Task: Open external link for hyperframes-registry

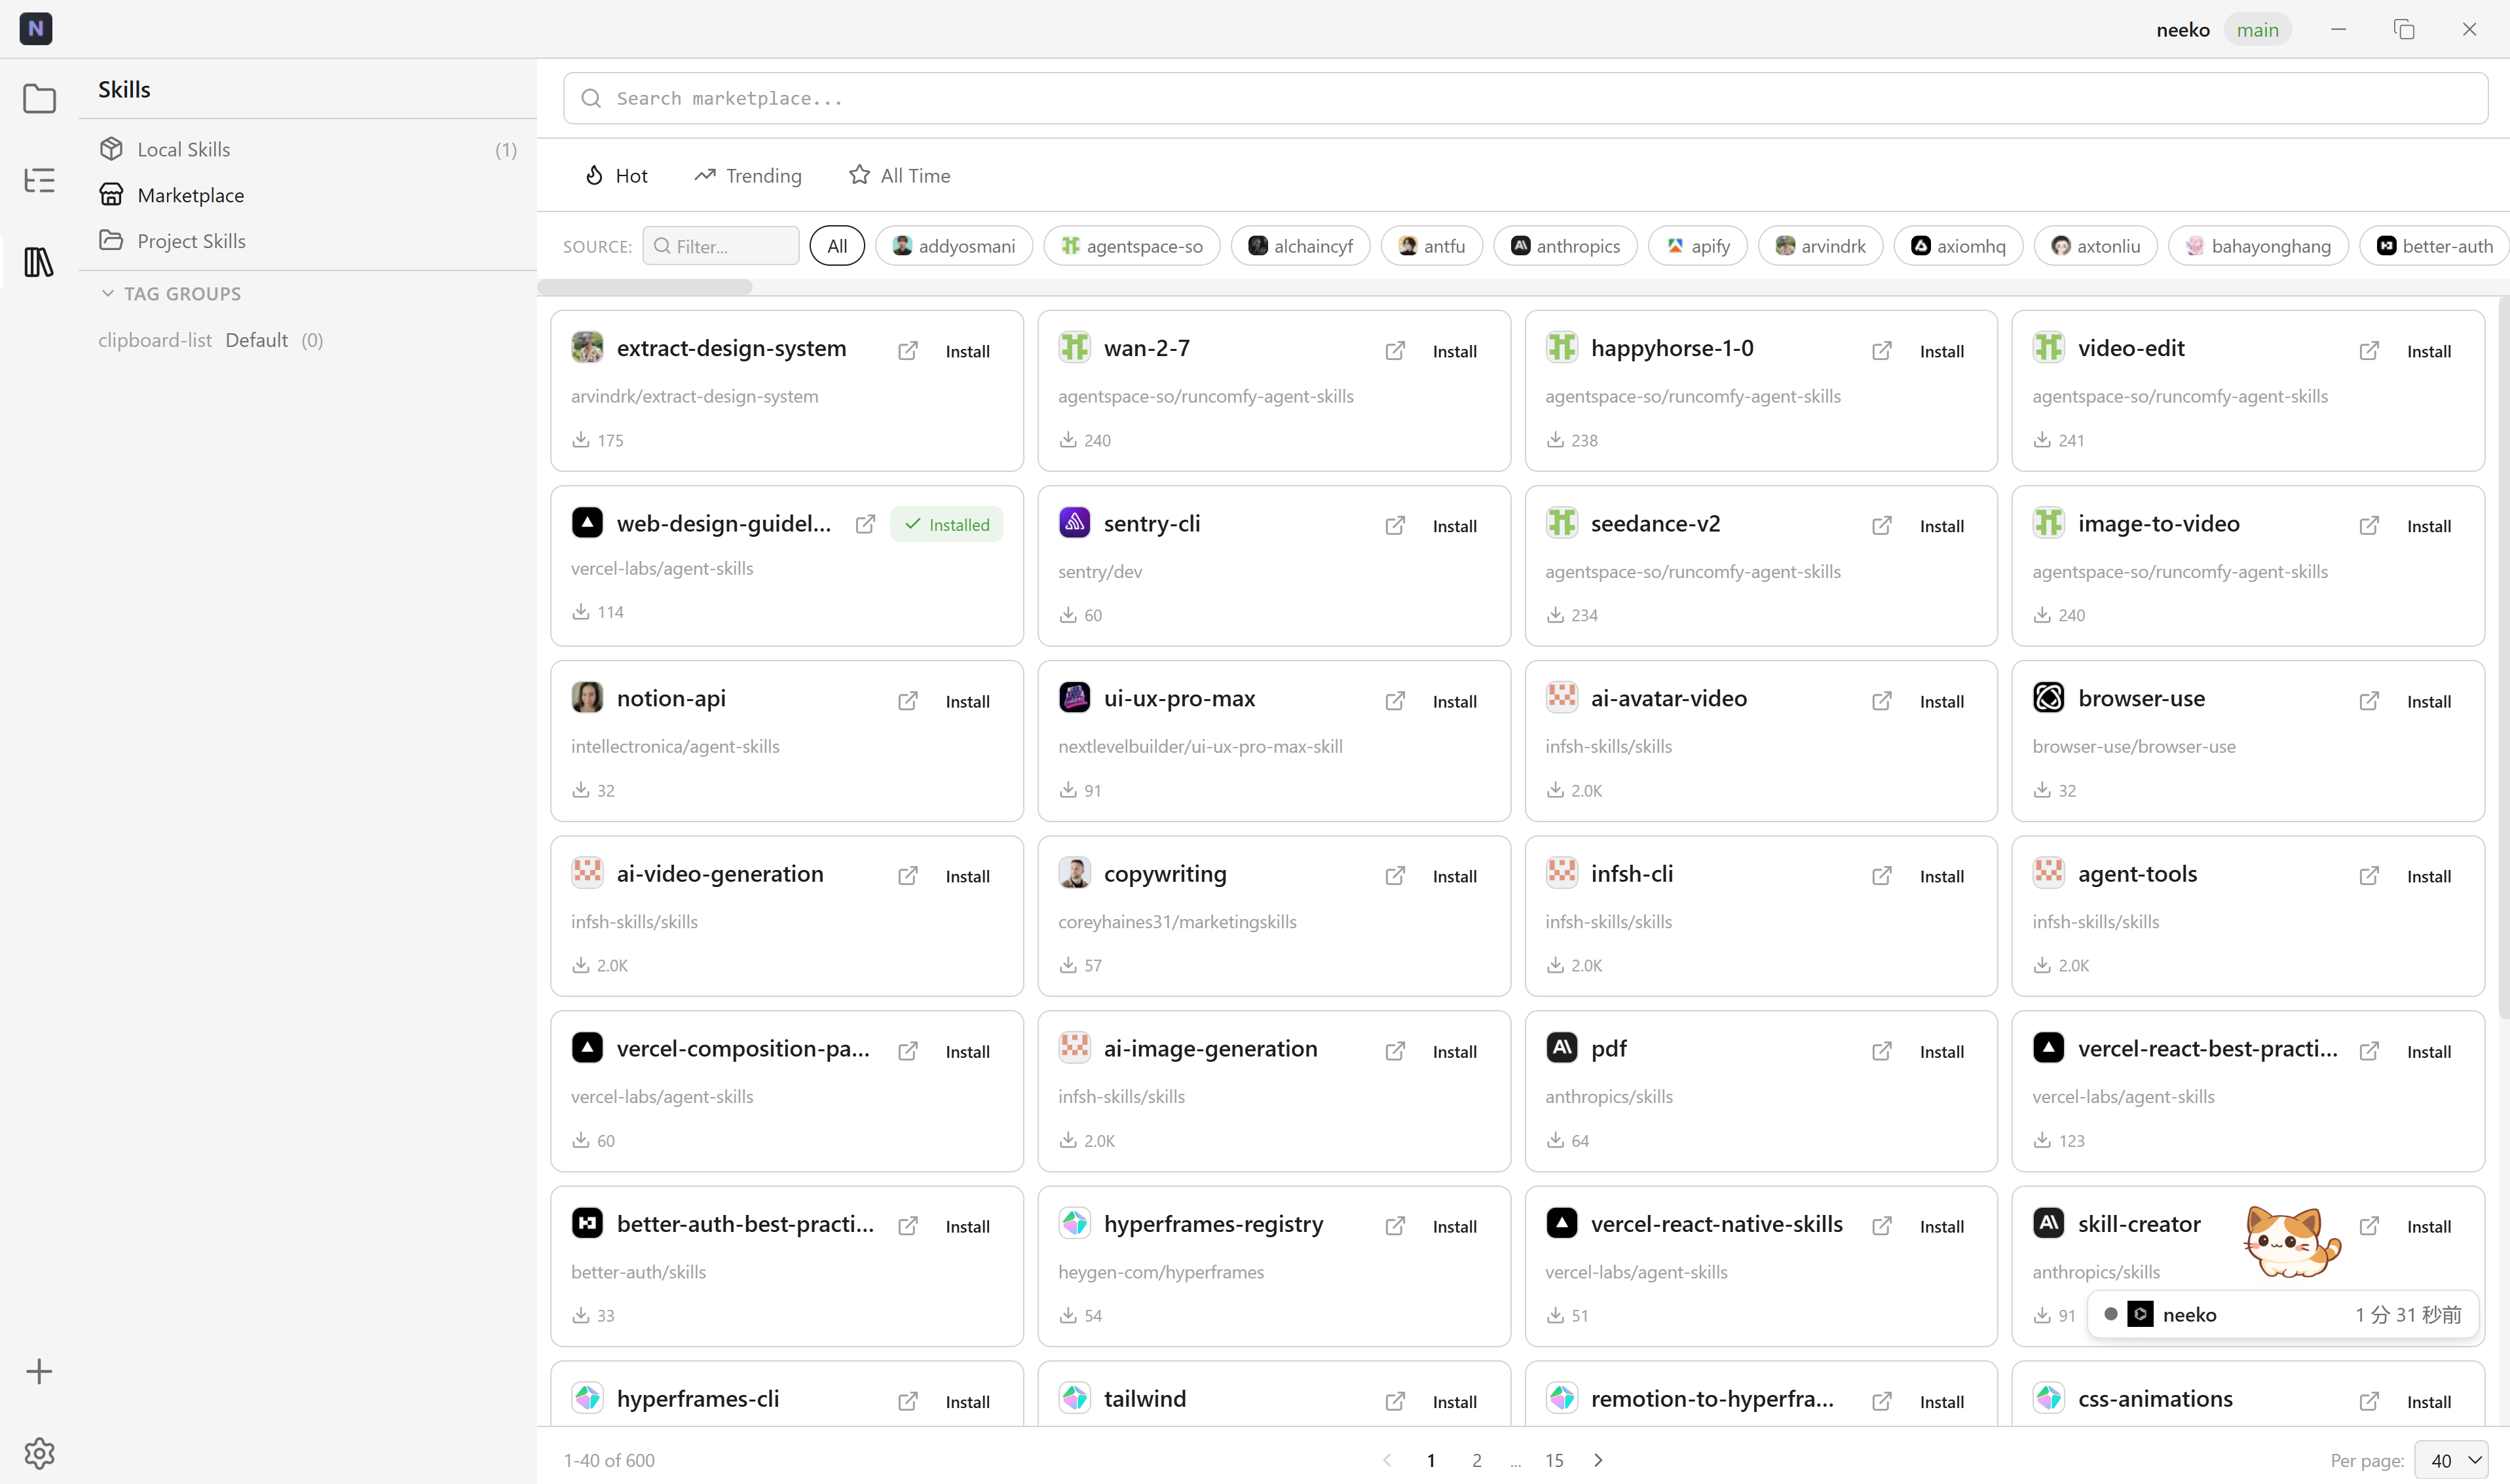Action: point(1395,1226)
